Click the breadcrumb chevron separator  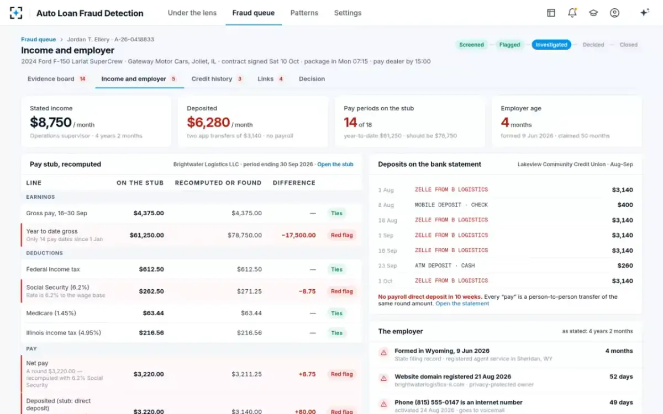pyautogui.click(x=61, y=40)
